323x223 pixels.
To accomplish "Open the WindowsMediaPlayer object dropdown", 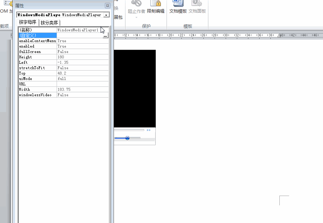I will [106, 15].
